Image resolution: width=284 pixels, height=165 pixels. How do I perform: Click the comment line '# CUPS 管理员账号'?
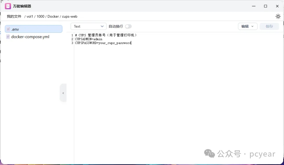click(106, 35)
